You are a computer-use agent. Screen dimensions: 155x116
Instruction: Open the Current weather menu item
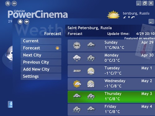point(41,41)
